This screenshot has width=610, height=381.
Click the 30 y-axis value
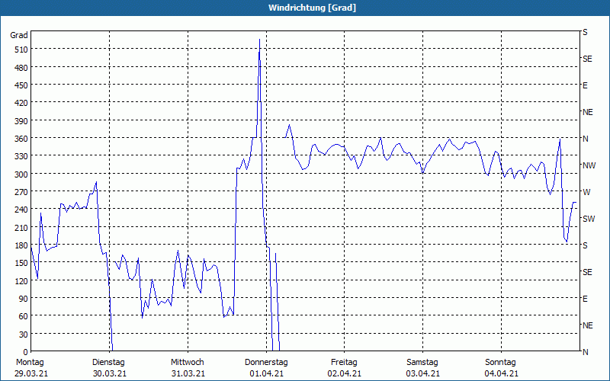23,335
